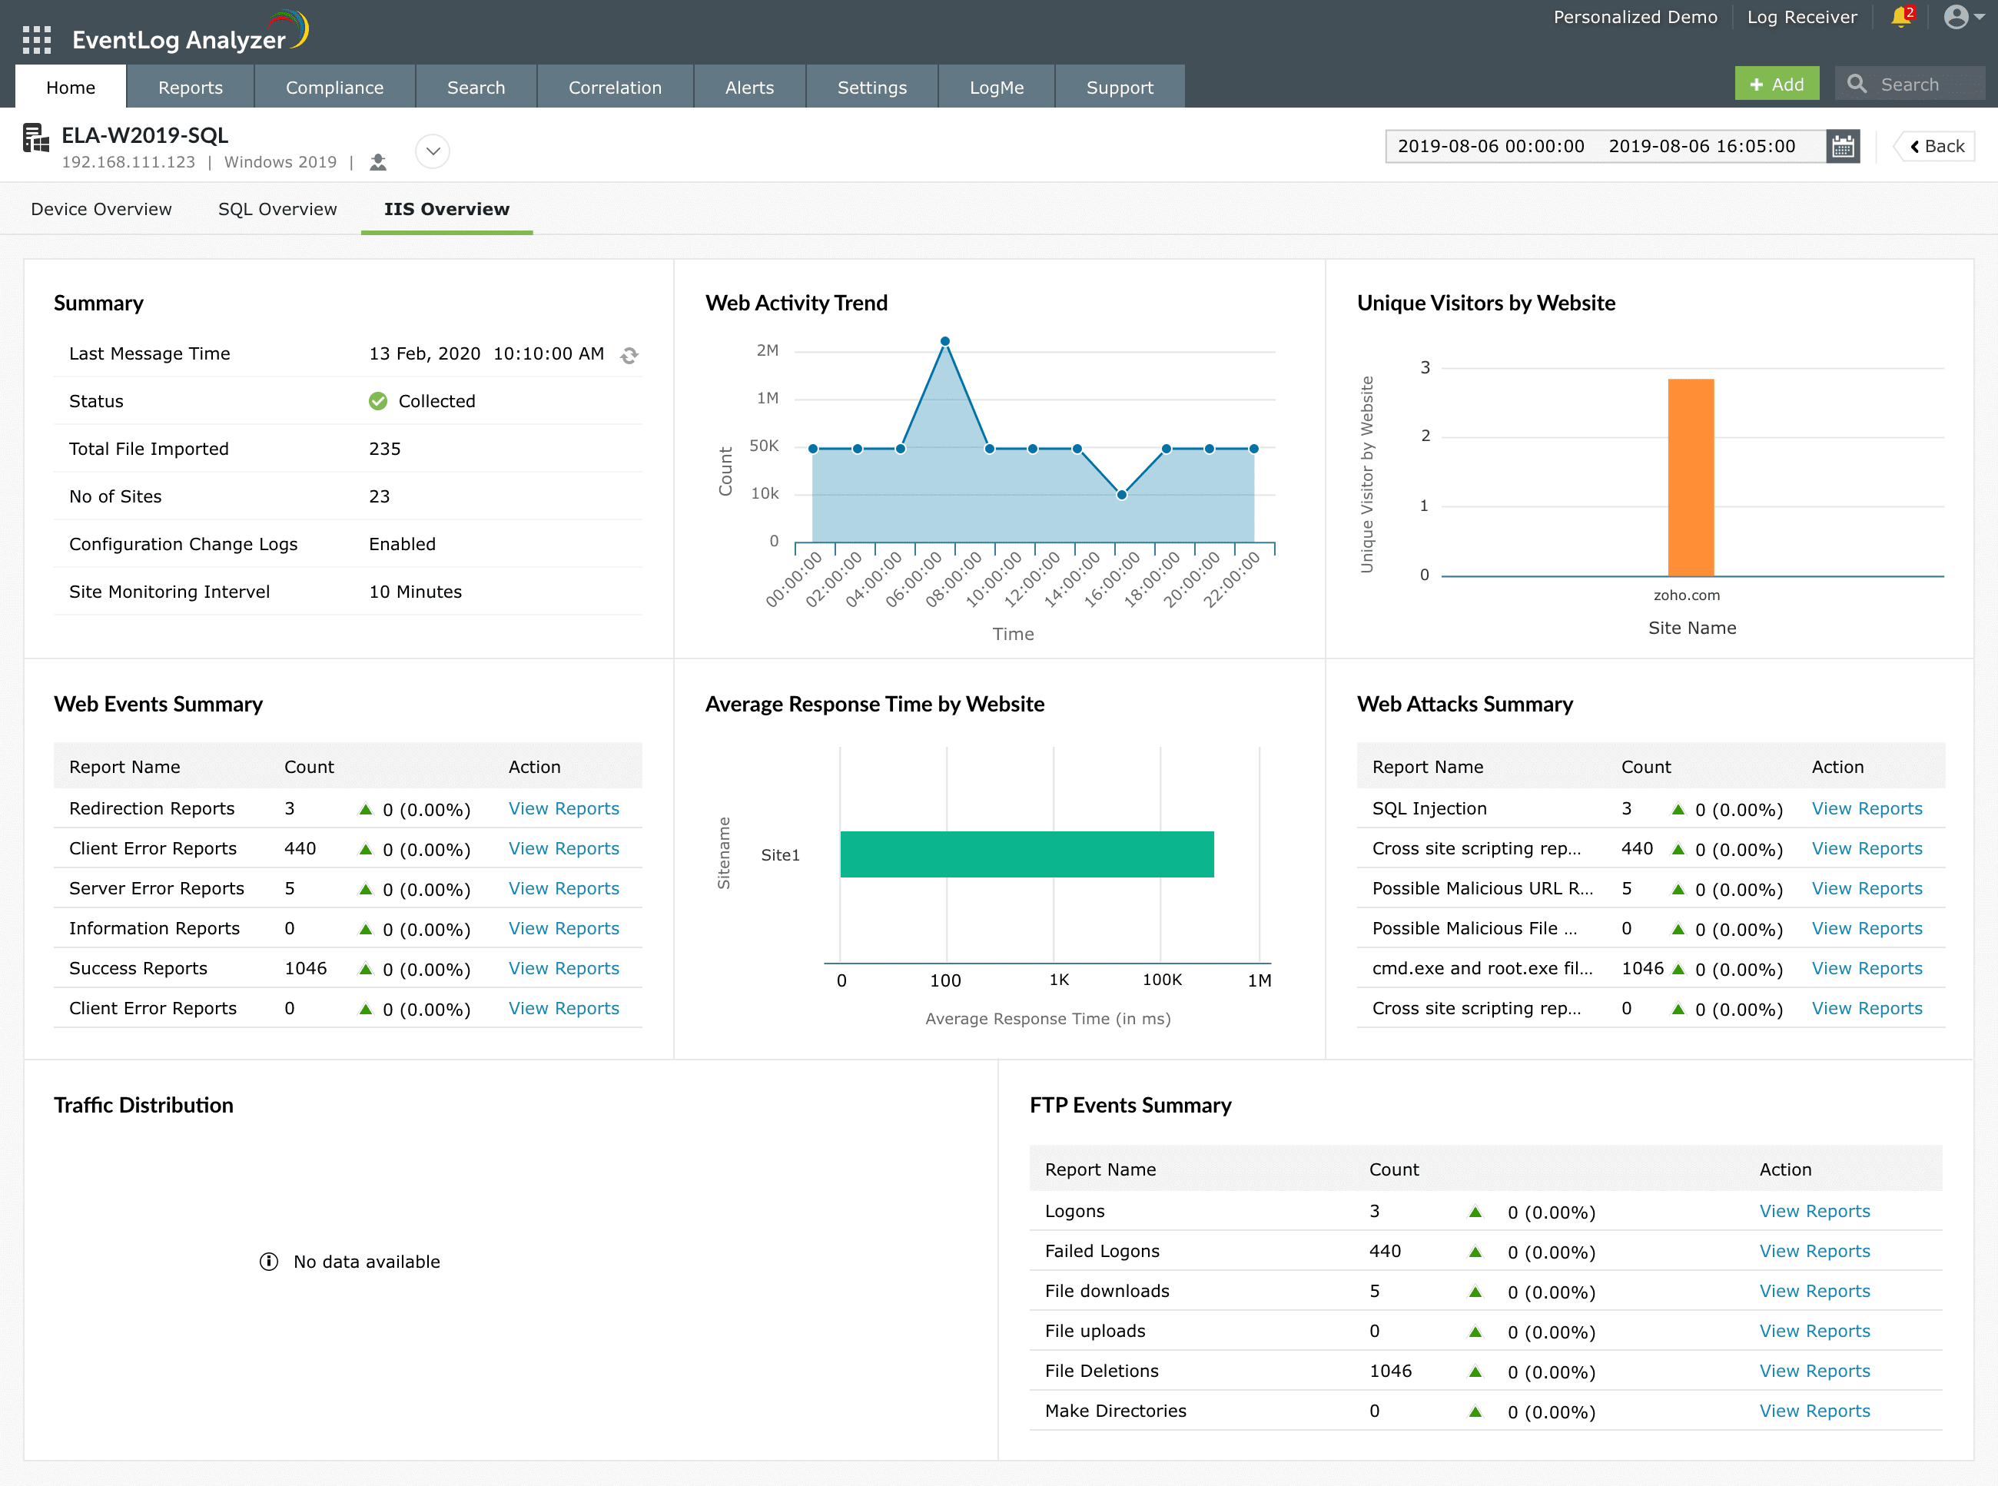Click the calendar date picker icon

(x=1842, y=147)
